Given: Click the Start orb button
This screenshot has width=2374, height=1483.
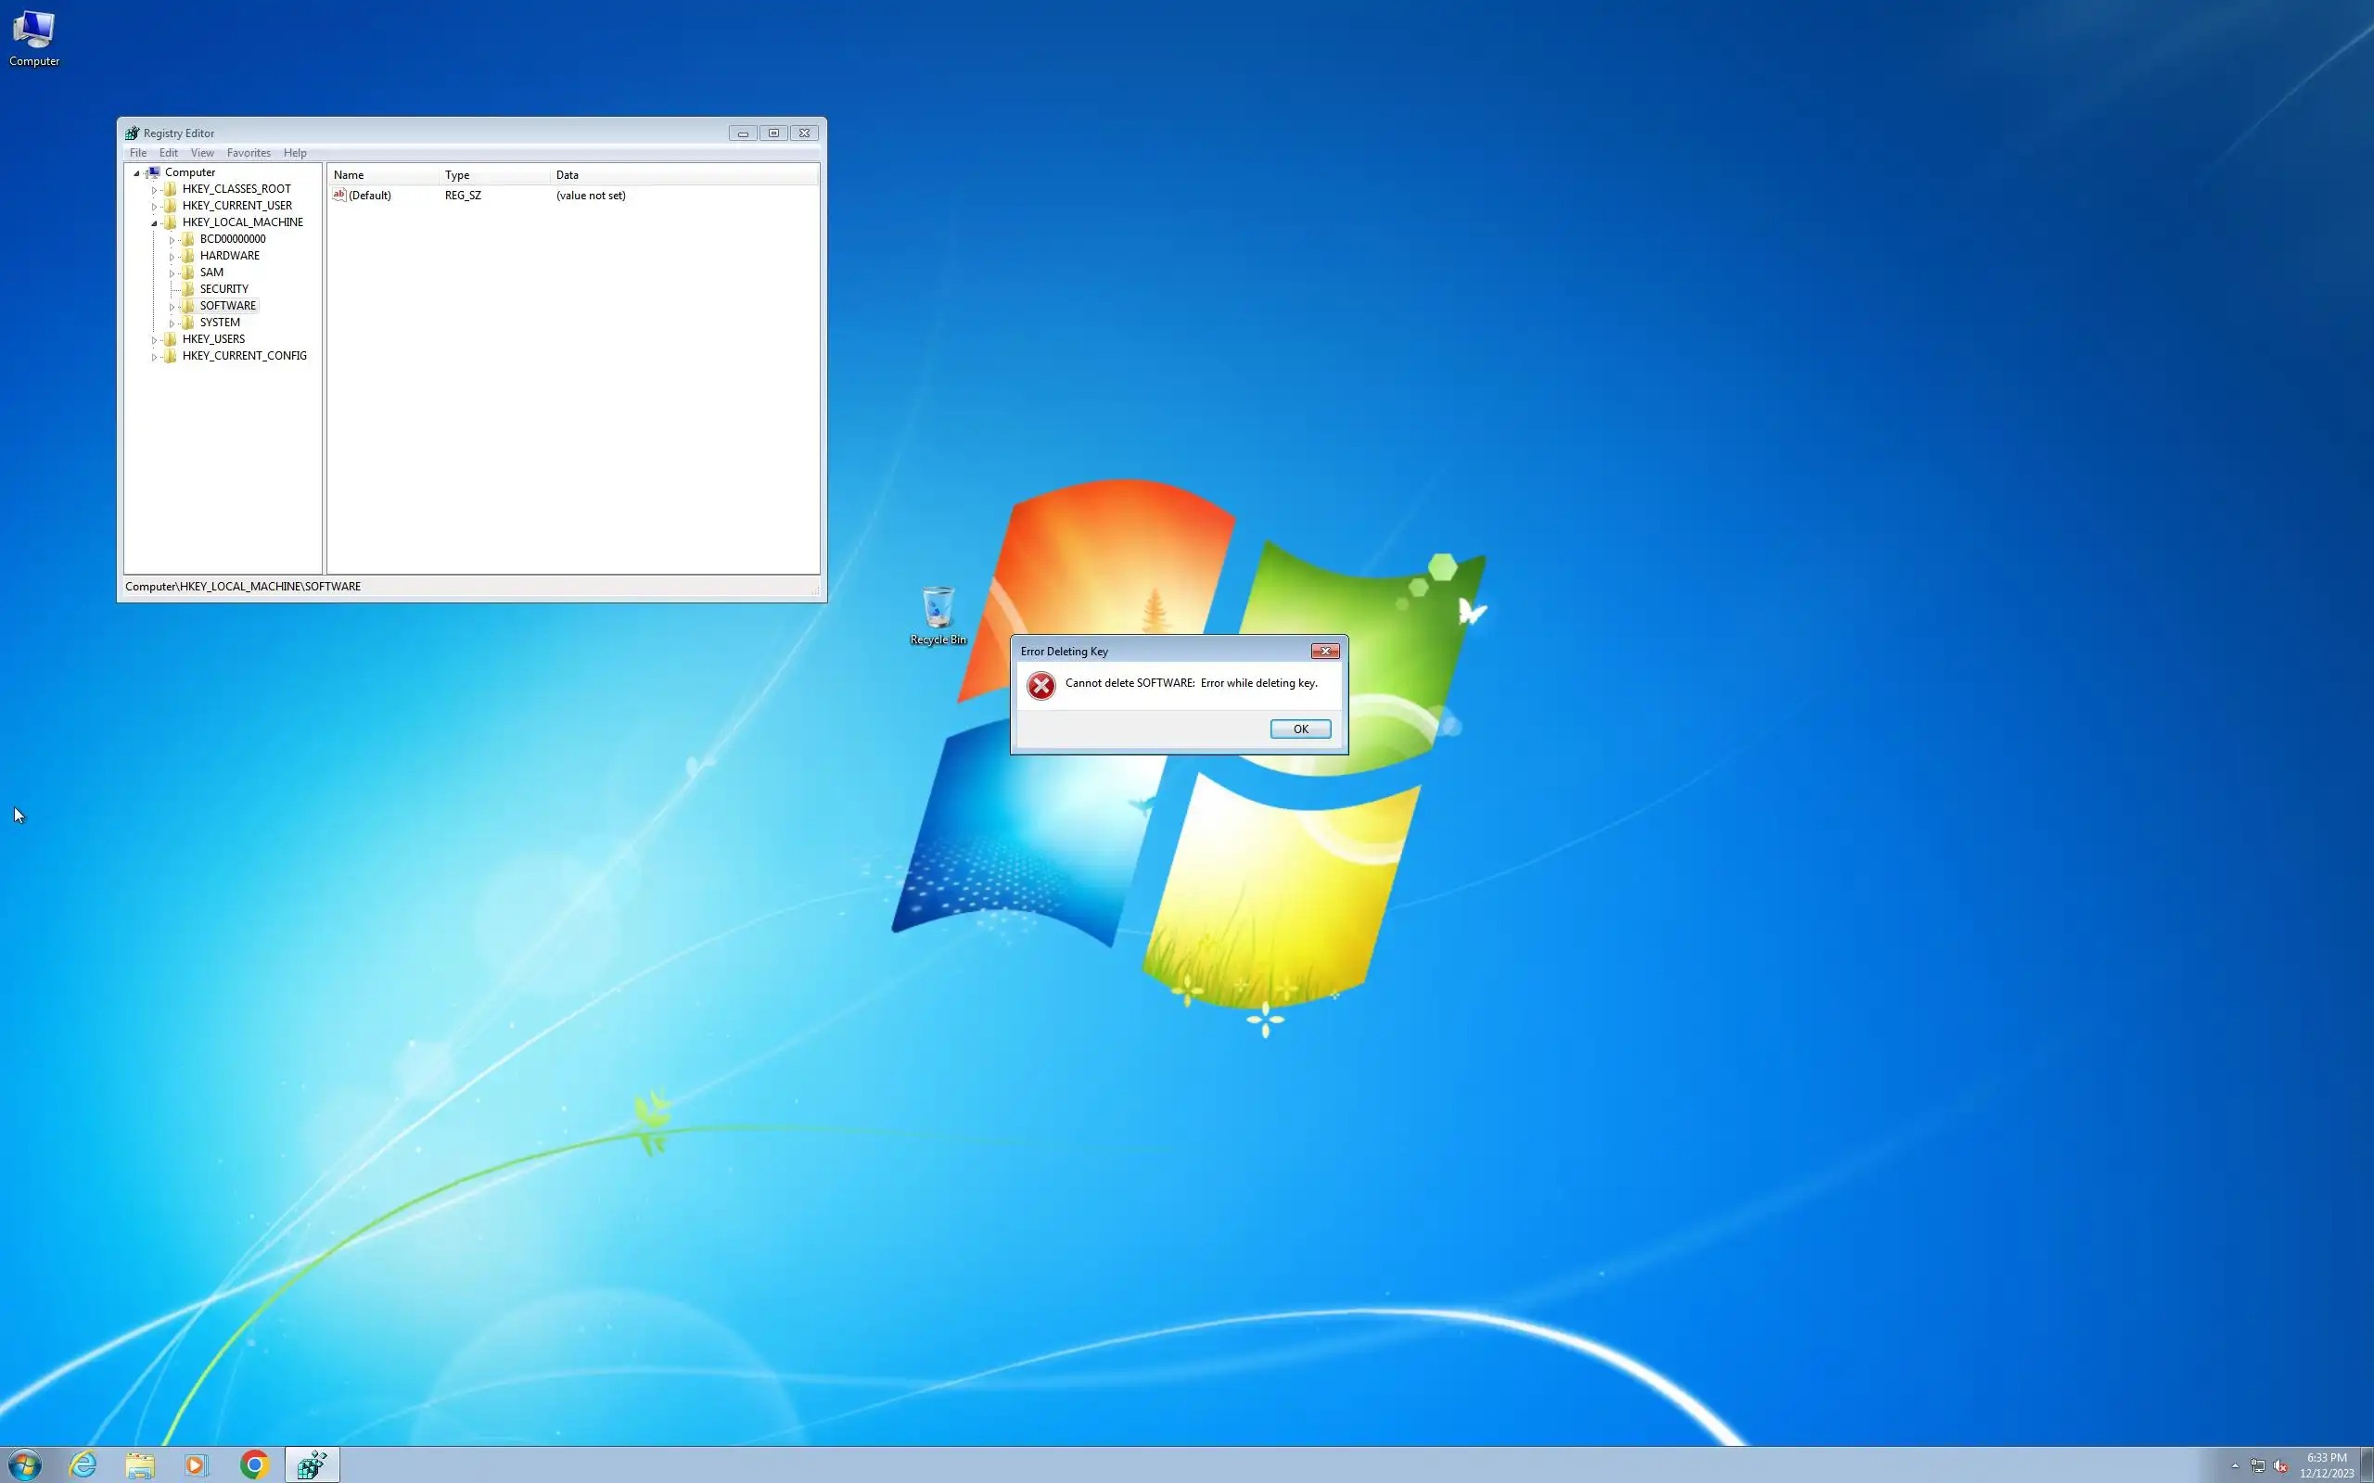Looking at the screenshot, I should [x=24, y=1464].
